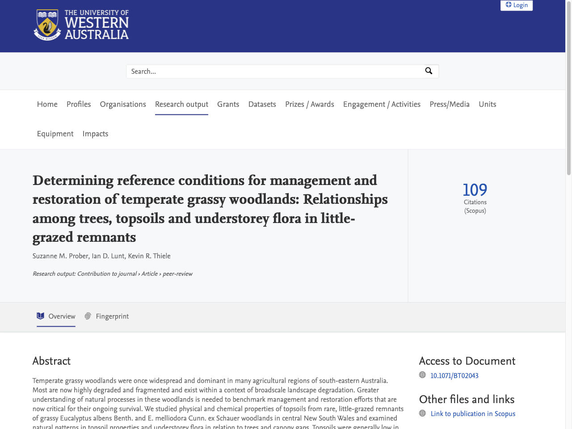
Task: View the 109 Scopus citations
Action: click(x=475, y=190)
